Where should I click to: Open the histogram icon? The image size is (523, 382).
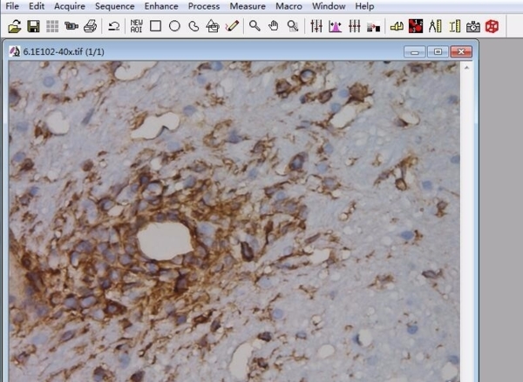point(336,26)
